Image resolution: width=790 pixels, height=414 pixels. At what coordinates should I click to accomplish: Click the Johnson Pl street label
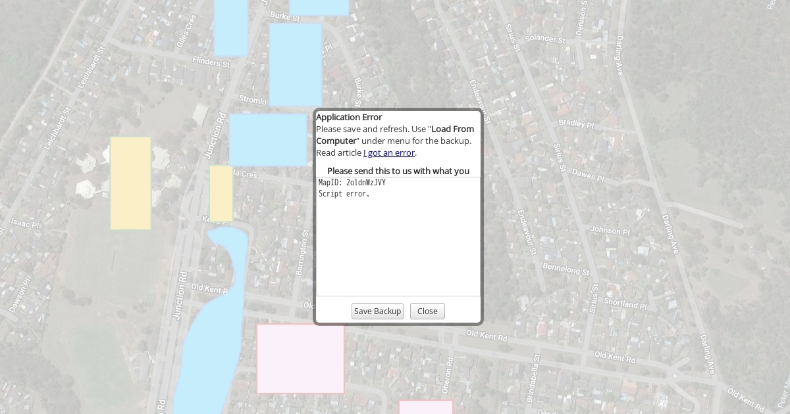tap(610, 231)
